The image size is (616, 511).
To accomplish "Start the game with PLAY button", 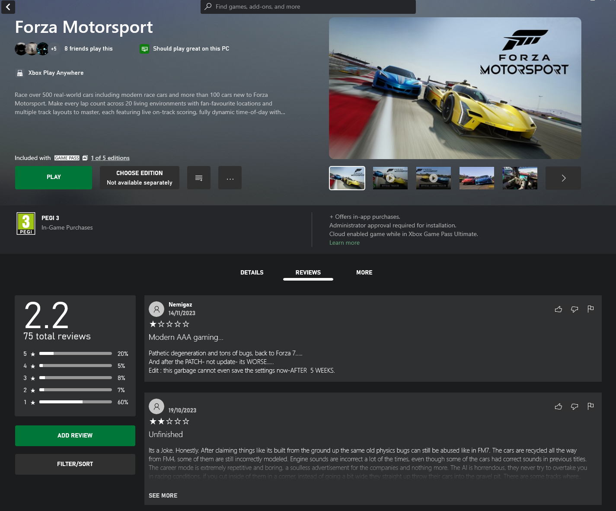I will point(54,177).
